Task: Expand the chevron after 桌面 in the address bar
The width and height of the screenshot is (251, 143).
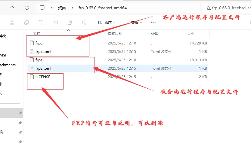Action: (x=72, y=8)
